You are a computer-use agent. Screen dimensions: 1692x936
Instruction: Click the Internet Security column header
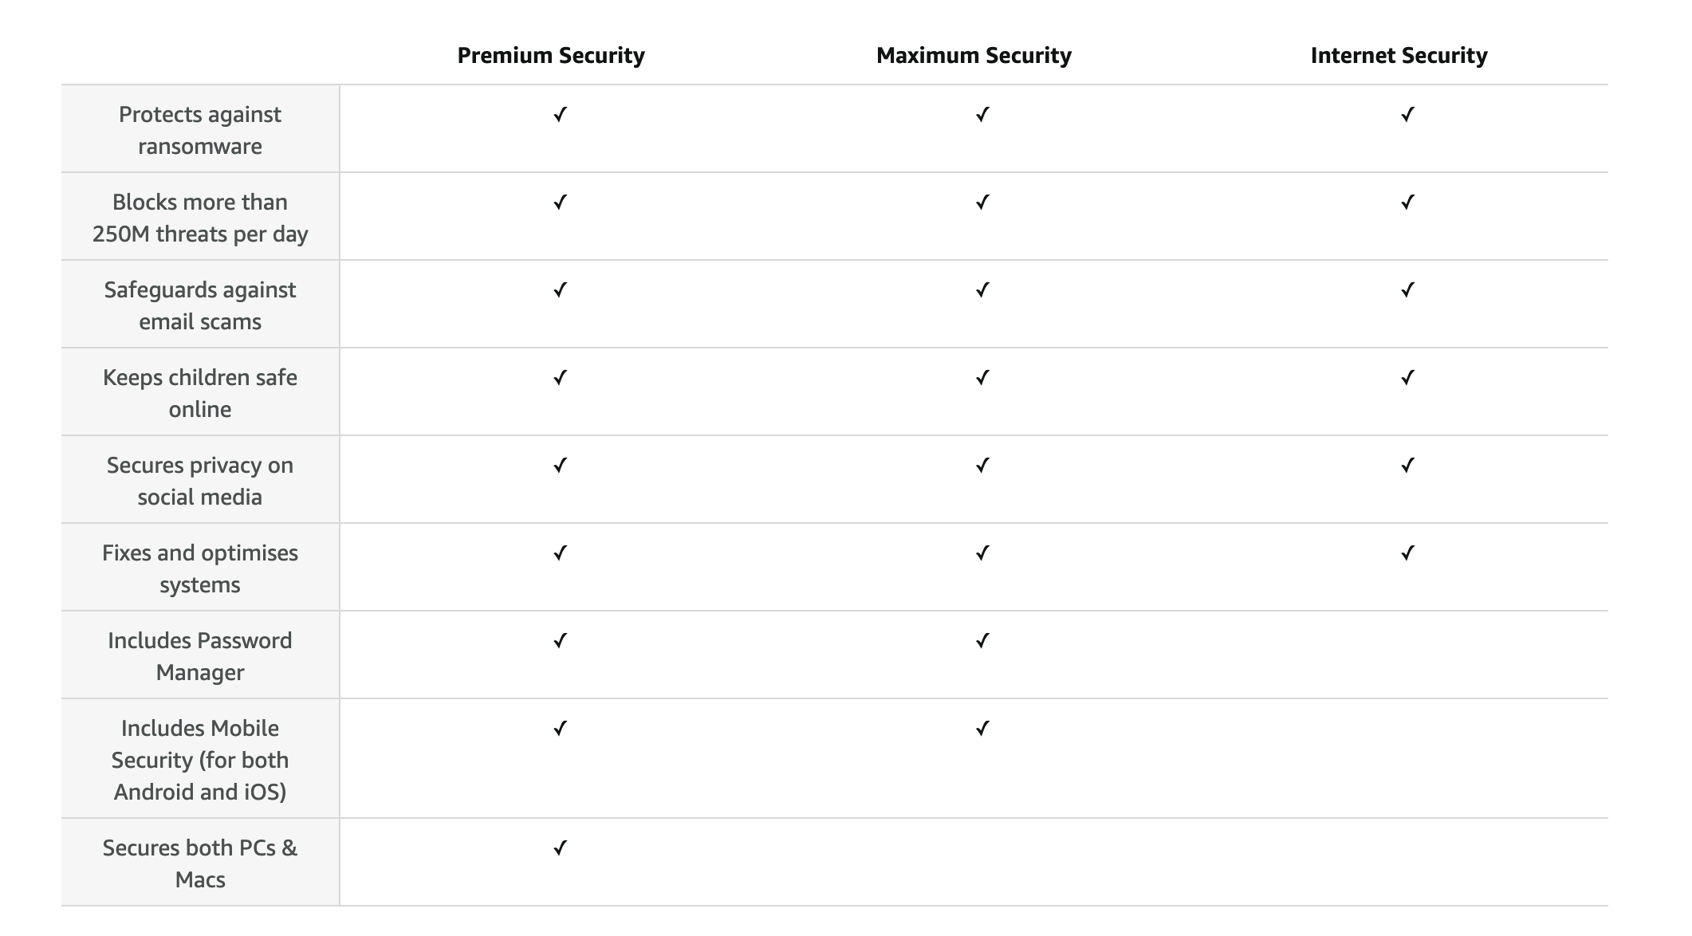1399,55
